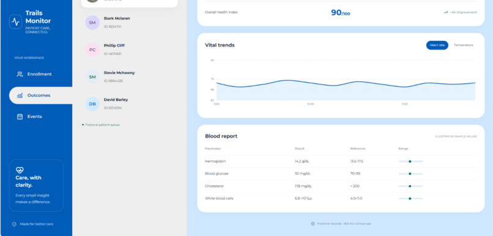Click the heart icon above Care, with clarity
Screen dimensions: 493x236
click(20, 170)
